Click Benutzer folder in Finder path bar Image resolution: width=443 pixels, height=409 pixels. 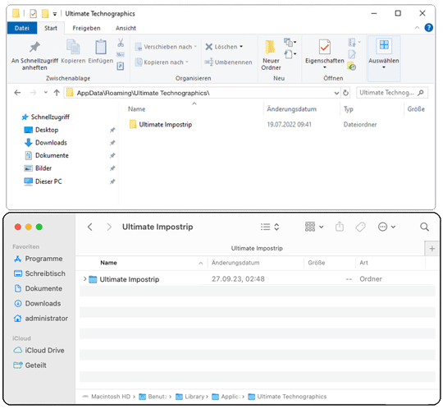[x=153, y=397]
